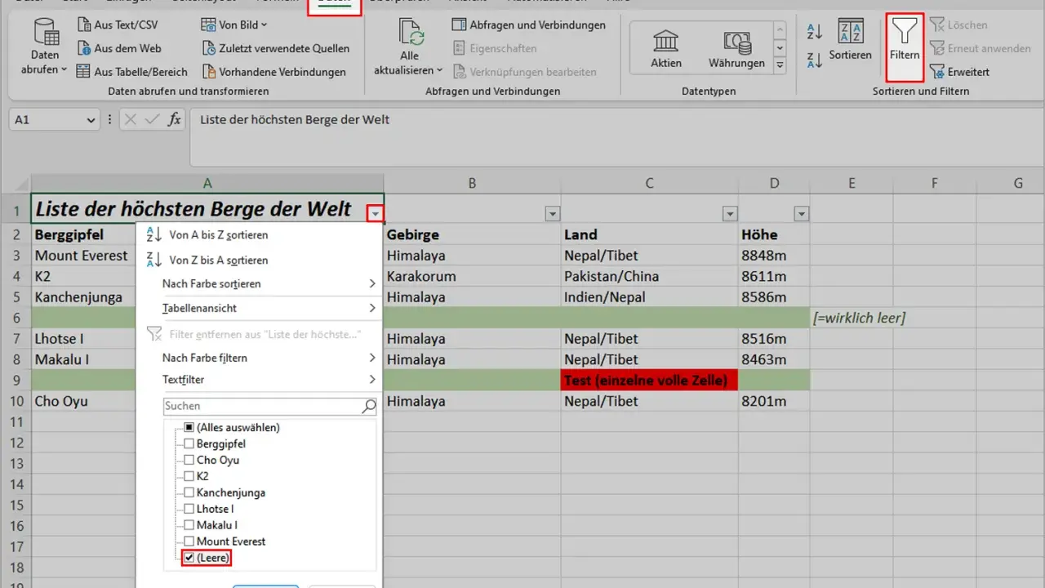Check the Berggipfel filter checkbox
The image size is (1045, 588).
tap(189, 443)
